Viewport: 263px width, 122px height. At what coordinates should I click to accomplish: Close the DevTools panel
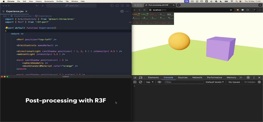[259, 77]
